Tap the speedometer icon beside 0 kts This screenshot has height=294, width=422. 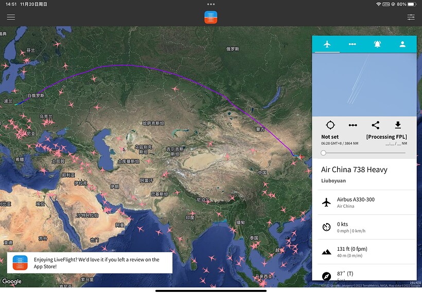click(326, 227)
